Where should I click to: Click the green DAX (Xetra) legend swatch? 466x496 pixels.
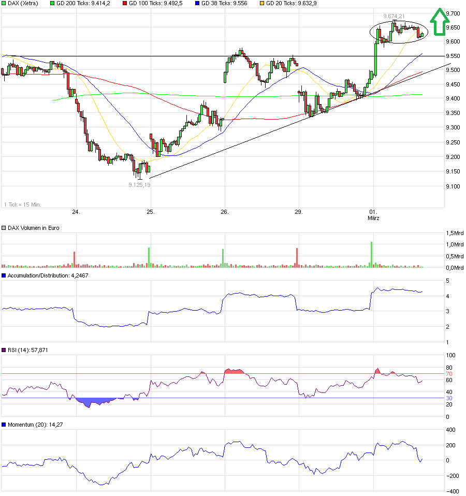coord(4,4)
